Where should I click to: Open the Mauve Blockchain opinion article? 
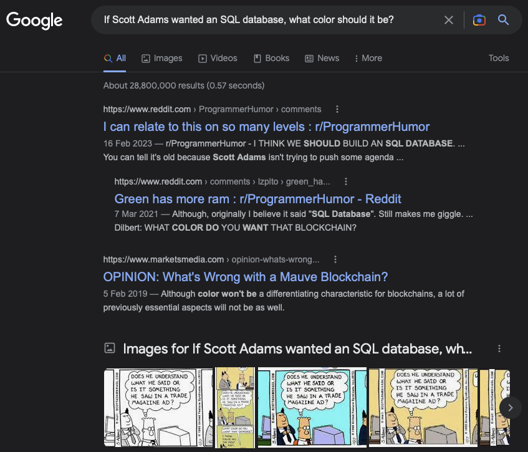pyautogui.click(x=246, y=277)
